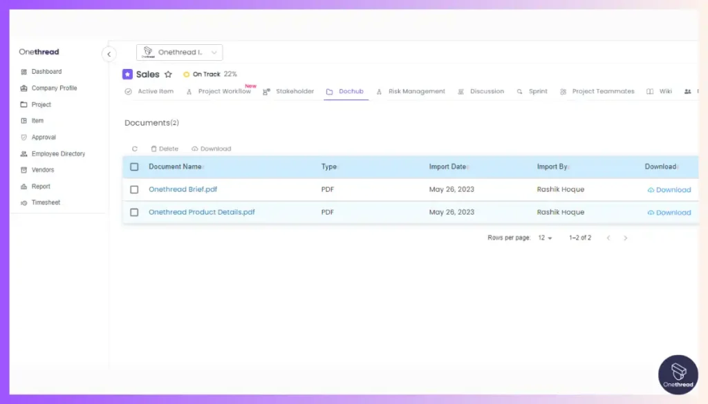This screenshot has width=708, height=404.
Task: Click the Employee Directory people icon
Action: click(x=24, y=154)
